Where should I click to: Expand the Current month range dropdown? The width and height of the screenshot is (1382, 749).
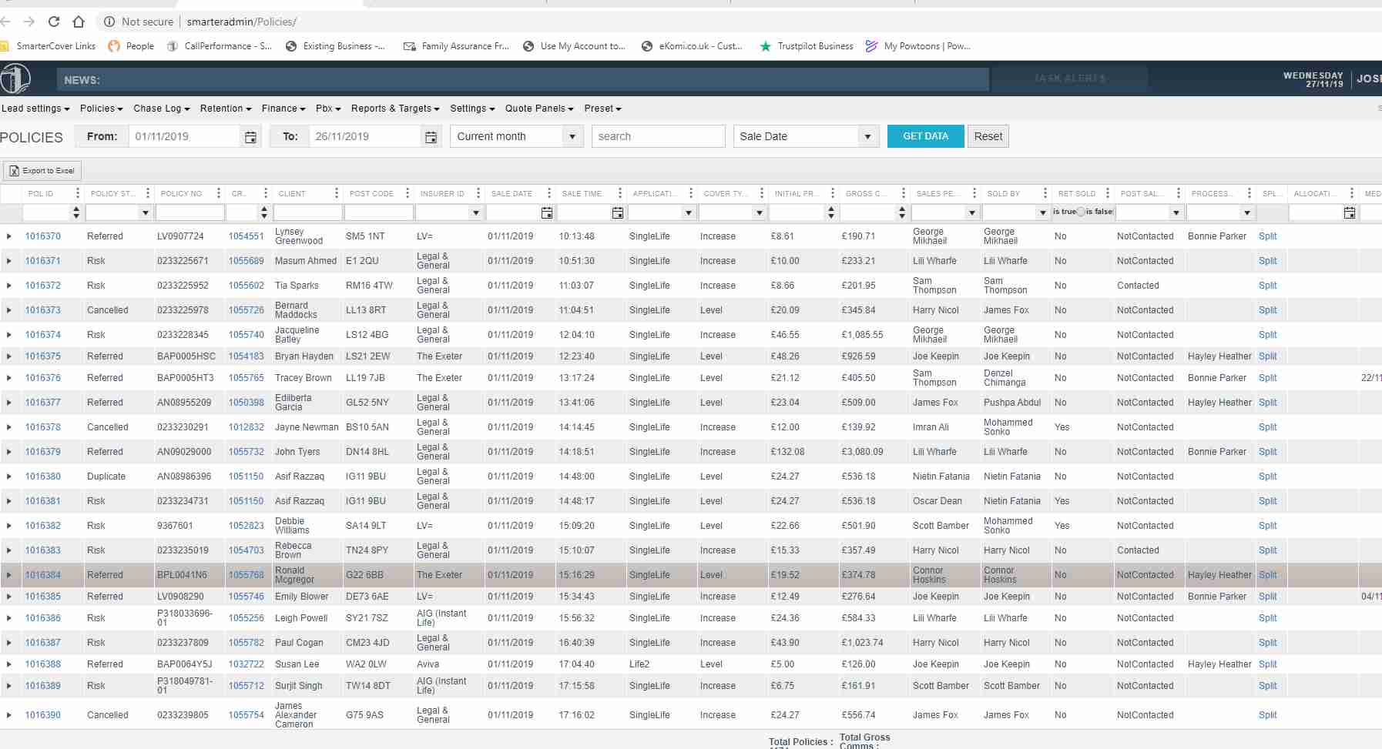tap(572, 136)
